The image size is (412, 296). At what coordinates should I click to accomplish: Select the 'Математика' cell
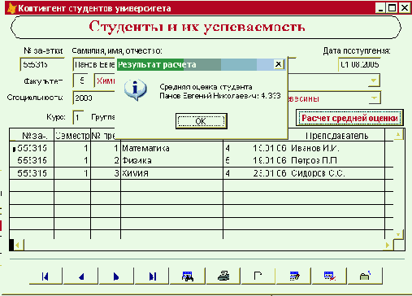[x=171, y=148]
